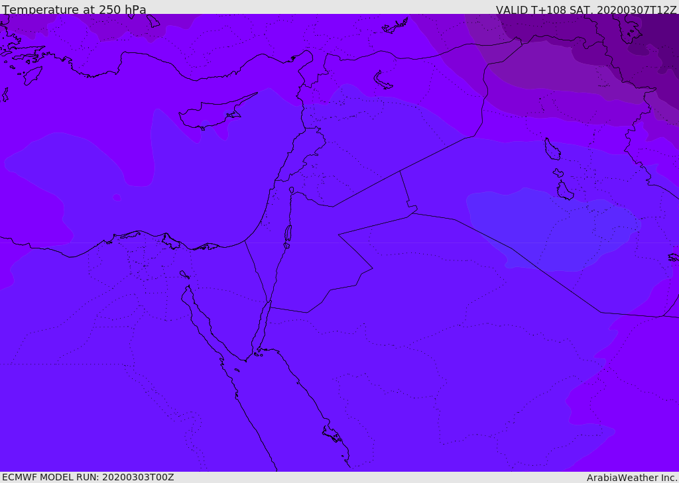Click the Sea of Galilee outline

[291, 190]
